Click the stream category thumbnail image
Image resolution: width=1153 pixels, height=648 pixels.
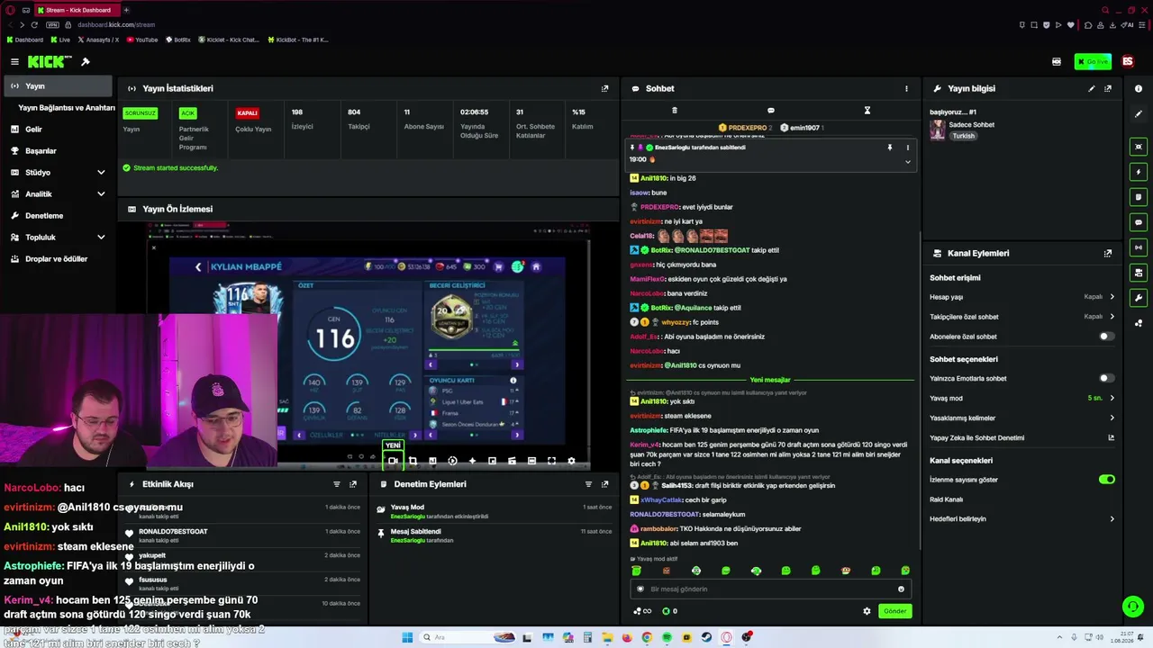click(x=938, y=130)
